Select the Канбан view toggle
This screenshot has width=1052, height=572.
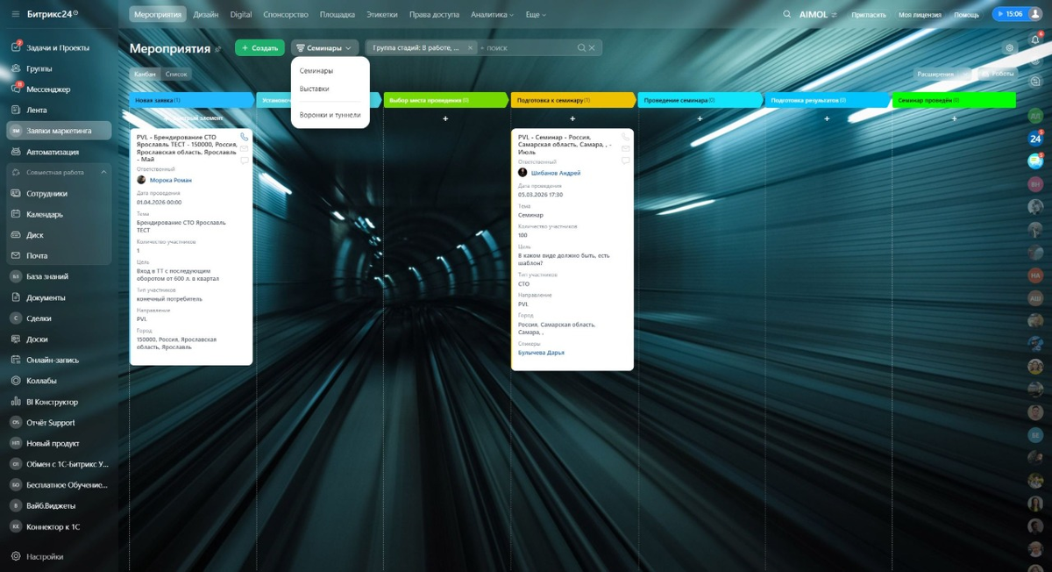pyautogui.click(x=145, y=75)
